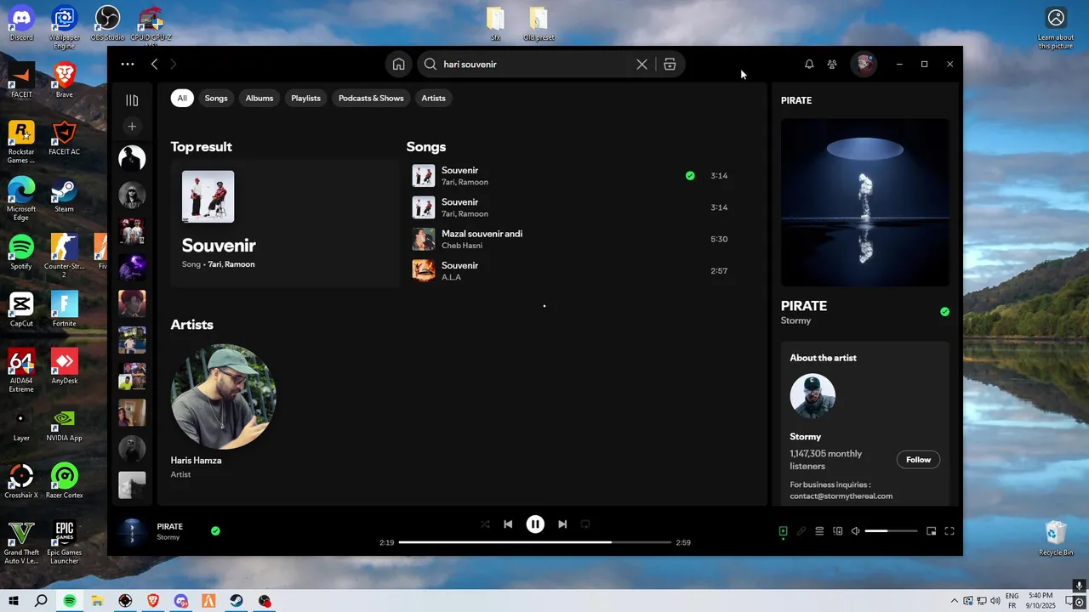Screen dimensions: 1089x612
Task: Open PIRATE title link in player bar
Action: tap(170, 526)
